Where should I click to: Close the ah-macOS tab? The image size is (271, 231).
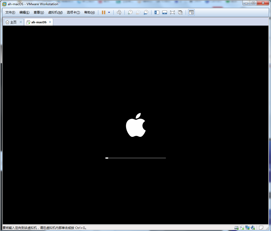[x=50, y=22]
